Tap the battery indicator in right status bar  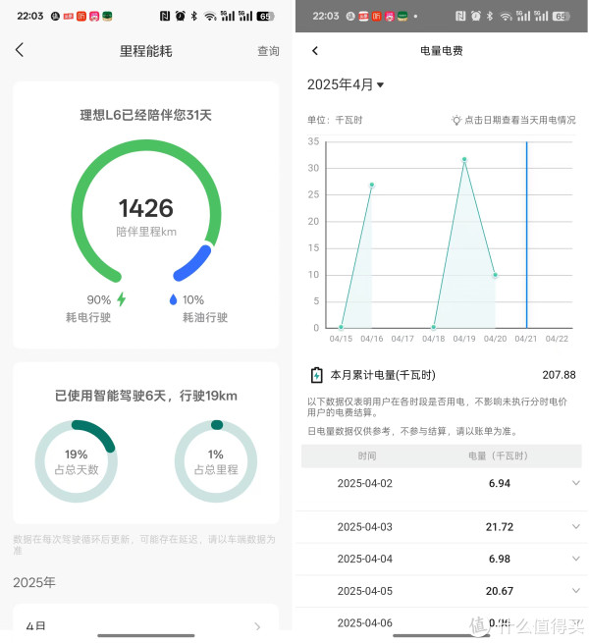coord(562,16)
